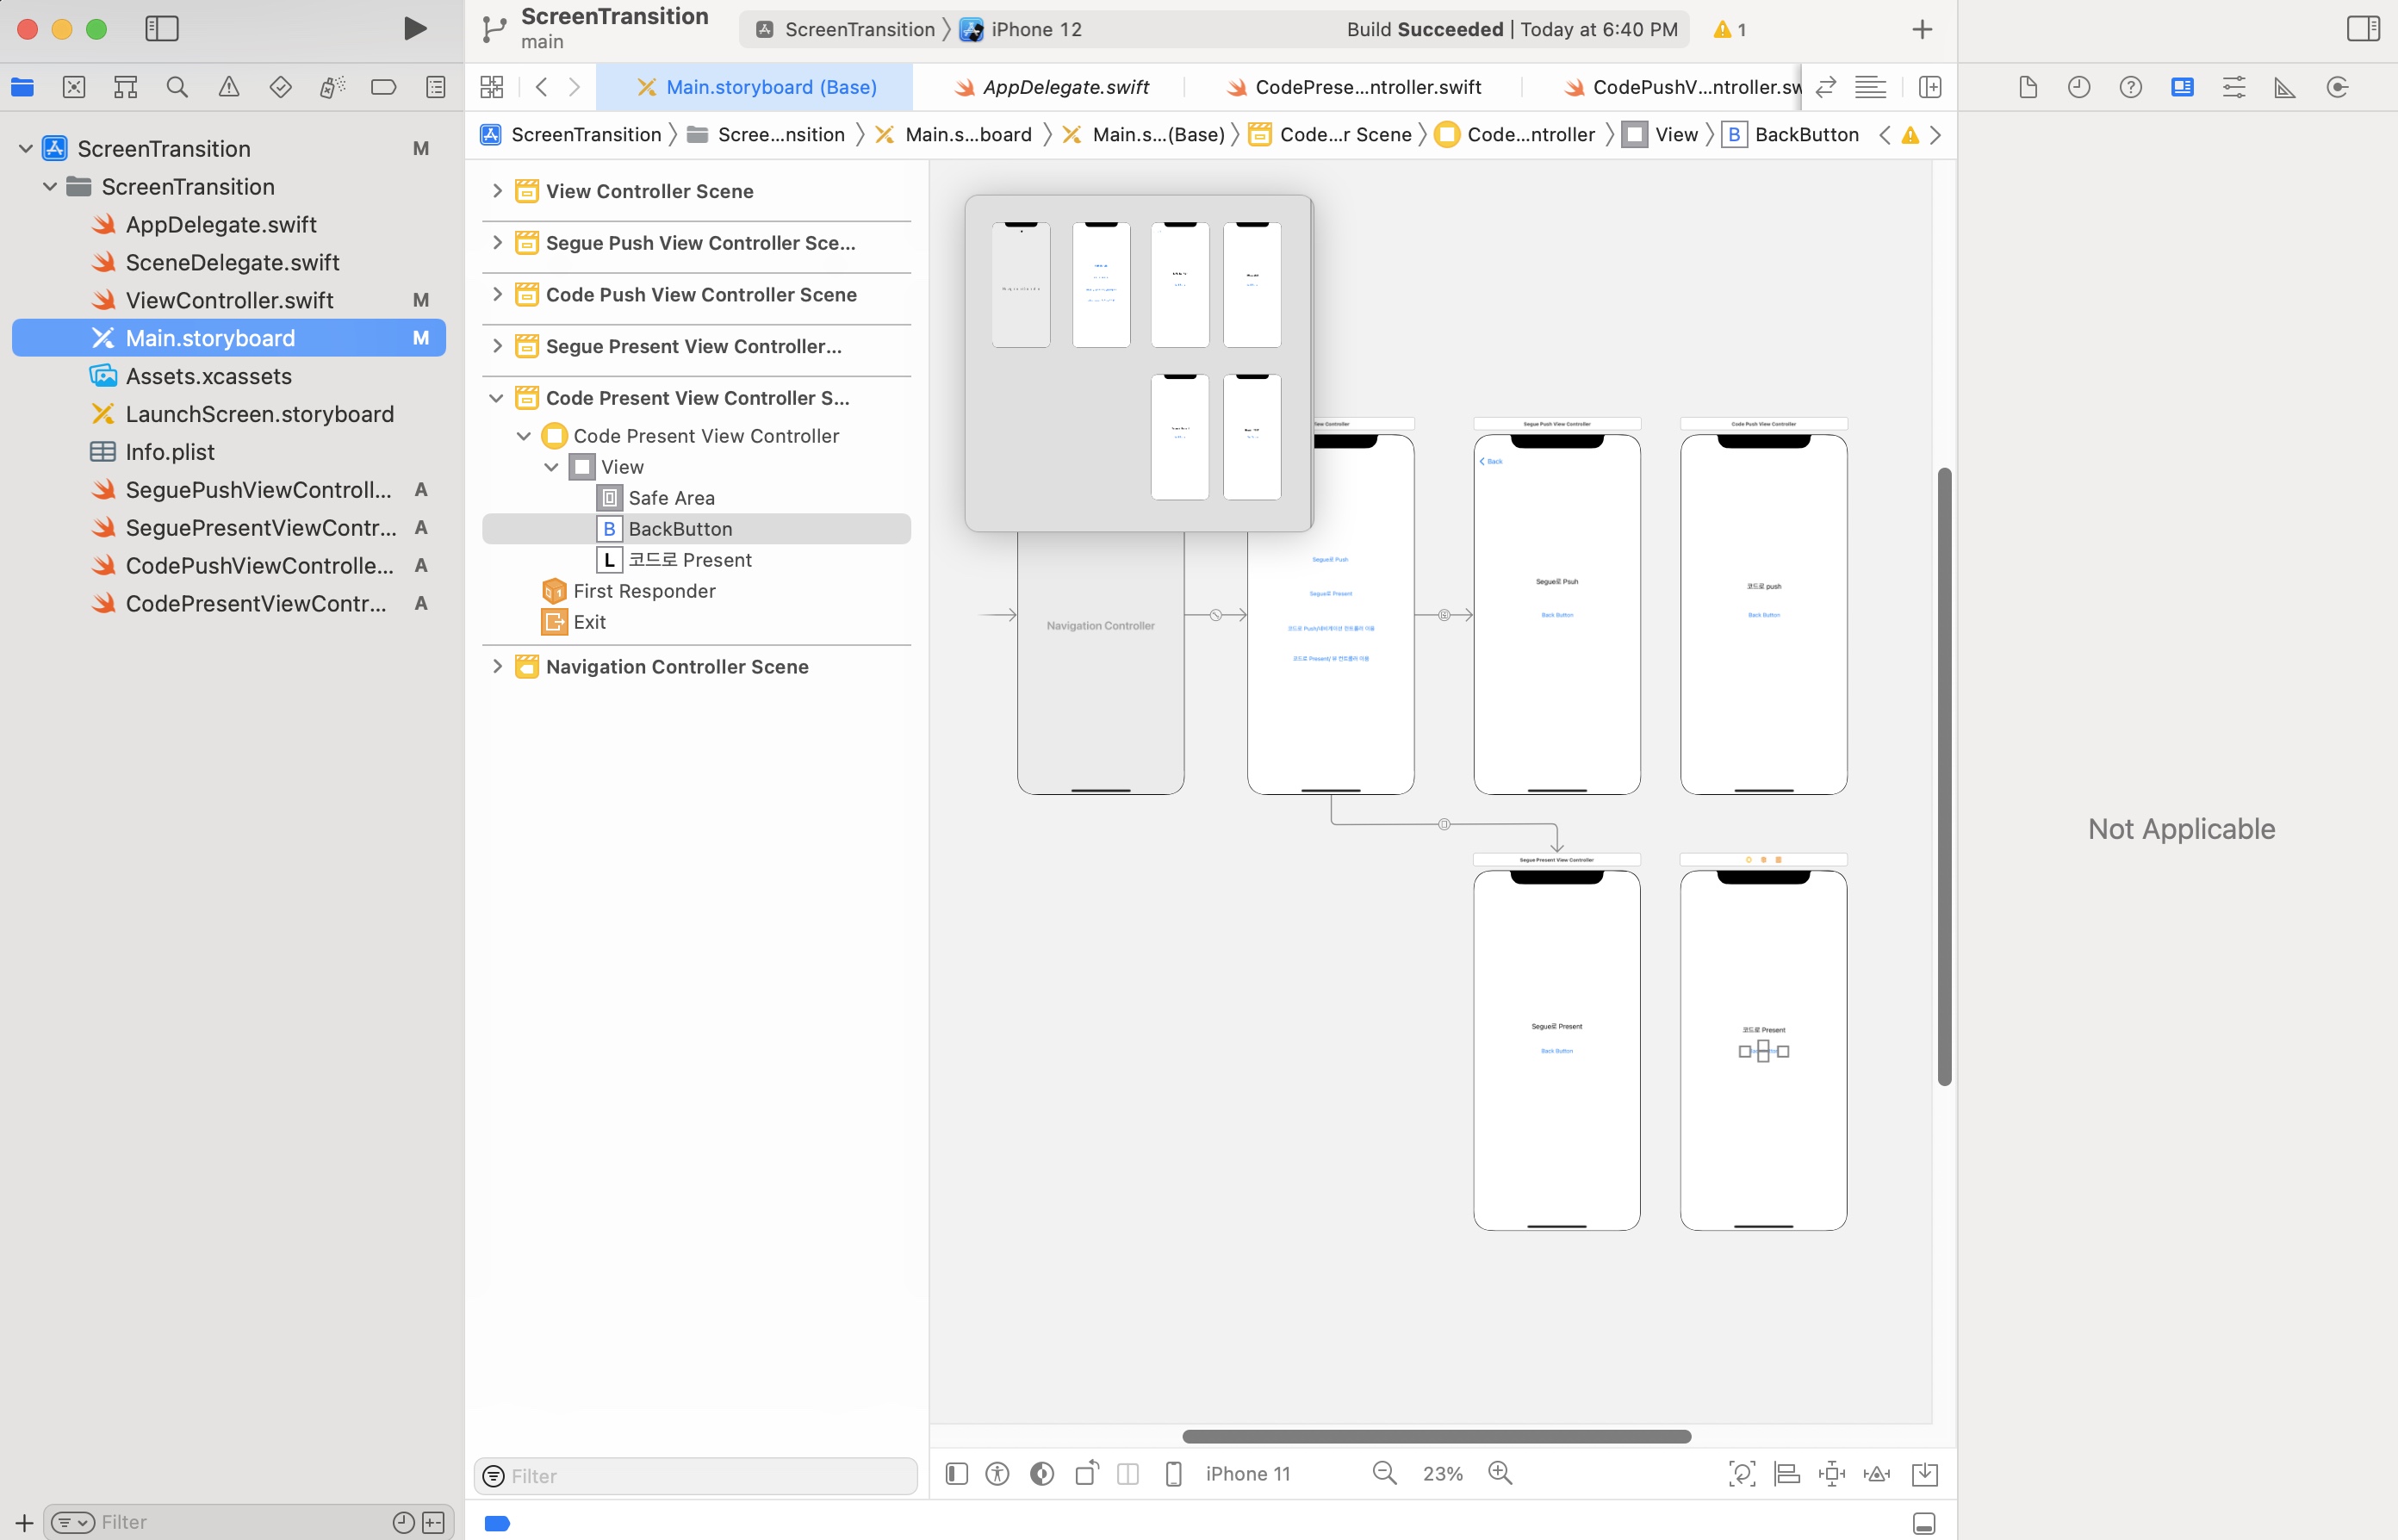Toggle the left navigator sidebar

coord(161,29)
